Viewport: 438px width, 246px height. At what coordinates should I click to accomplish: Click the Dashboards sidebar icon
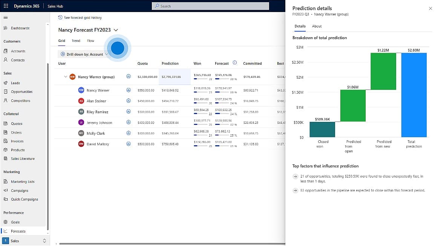pyautogui.click(x=6, y=28)
